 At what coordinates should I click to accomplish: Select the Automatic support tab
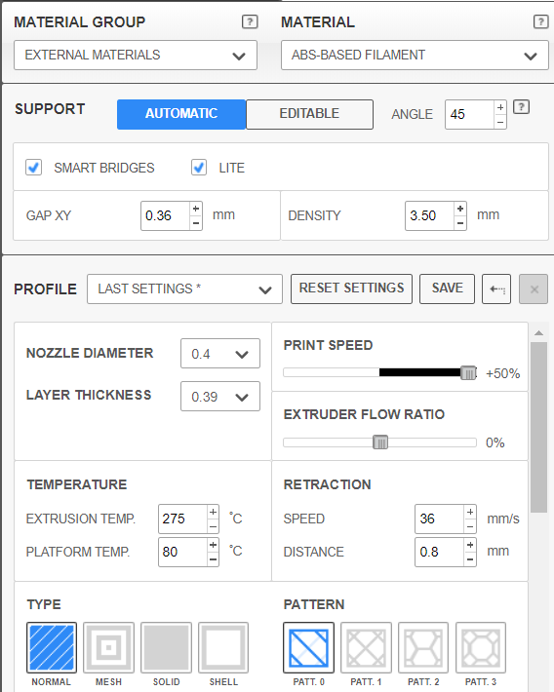tap(181, 114)
